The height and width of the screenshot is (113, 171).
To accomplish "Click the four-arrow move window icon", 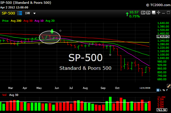I will pos(159,12).
